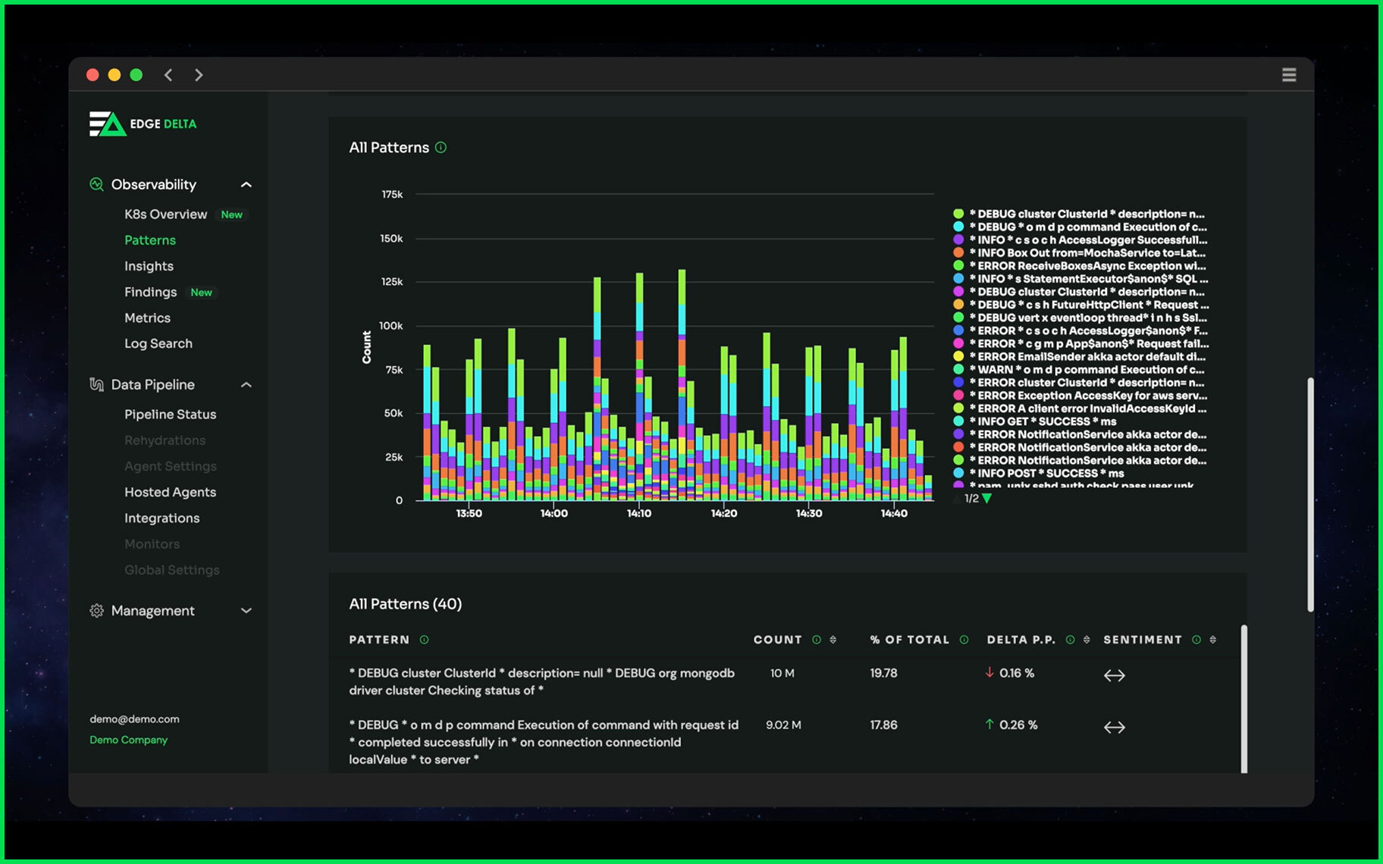Click the Demo Company link
Image resolution: width=1383 pixels, height=864 pixels.
pos(128,740)
